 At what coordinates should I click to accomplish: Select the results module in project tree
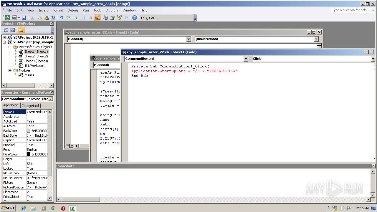tap(29, 75)
